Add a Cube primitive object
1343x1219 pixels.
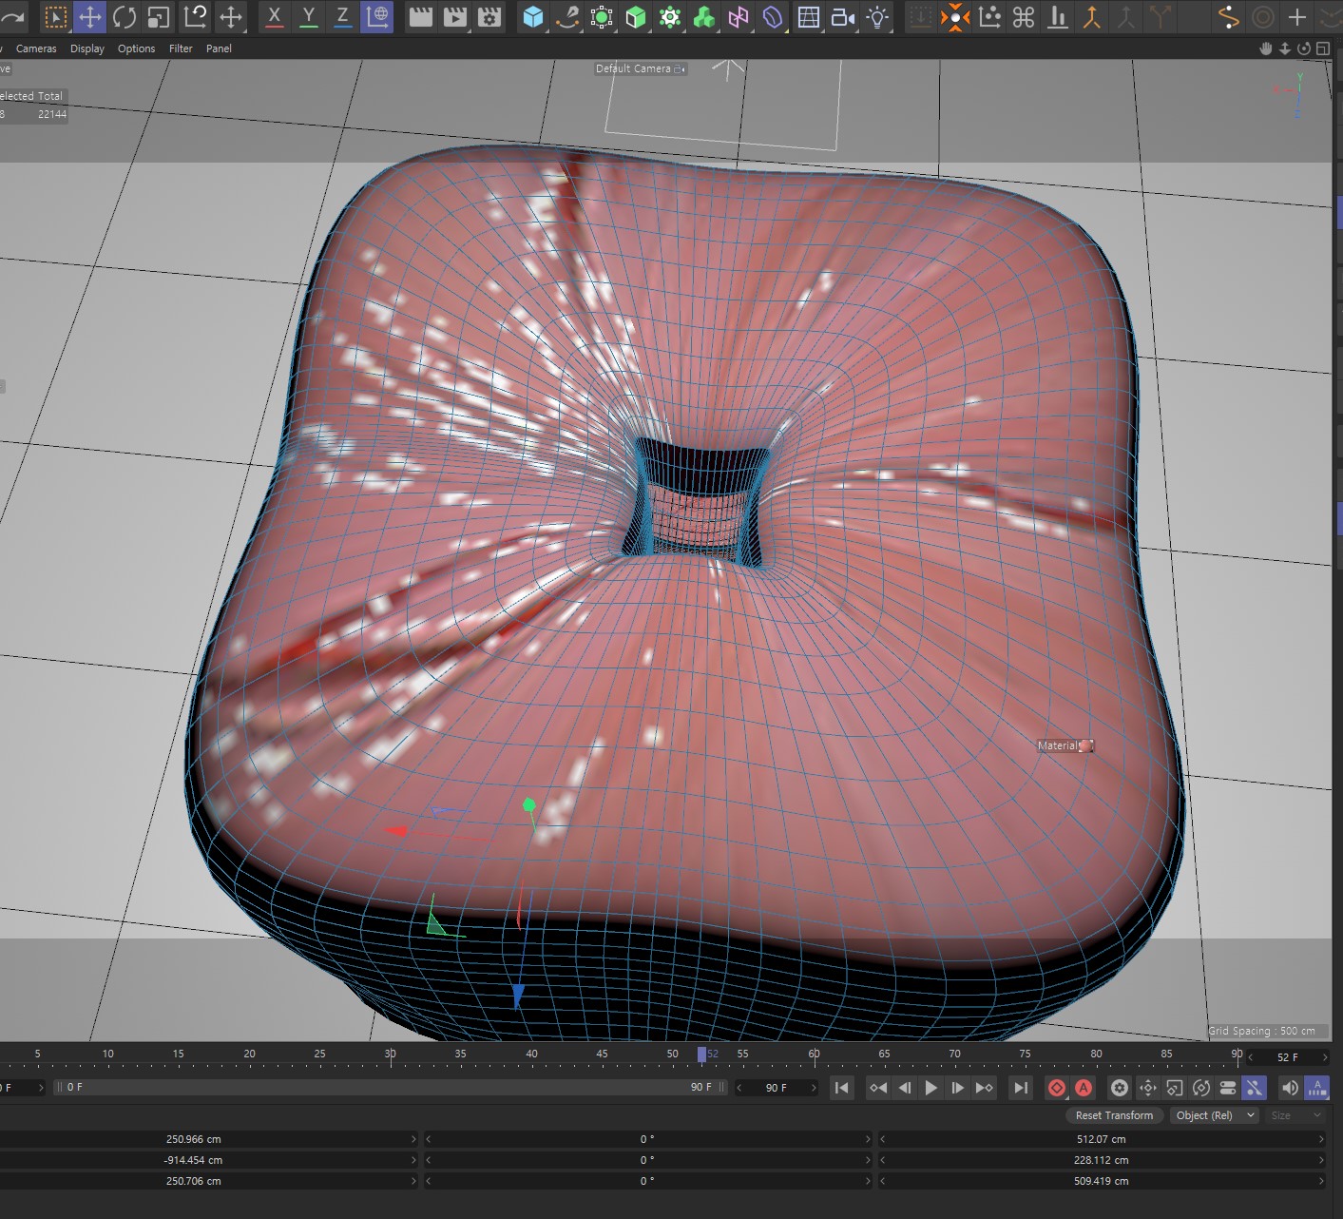point(533,17)
